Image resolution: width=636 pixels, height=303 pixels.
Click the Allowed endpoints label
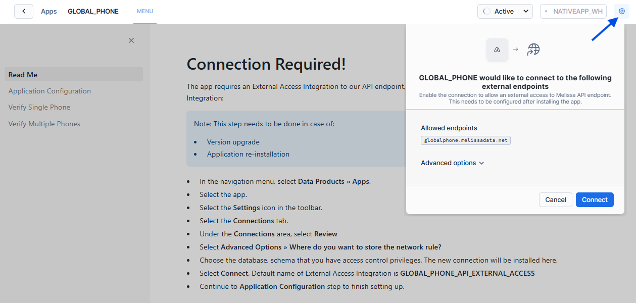coord(449,128)
